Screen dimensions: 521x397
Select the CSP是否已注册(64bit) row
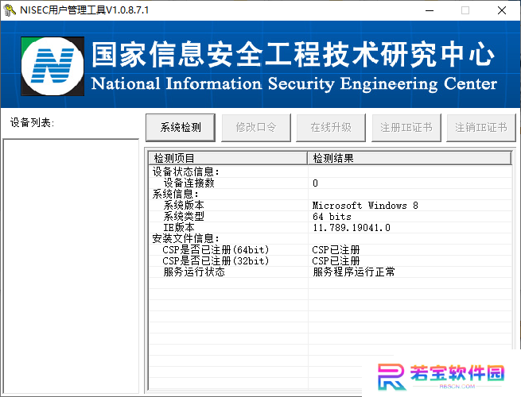click(330, 250)
